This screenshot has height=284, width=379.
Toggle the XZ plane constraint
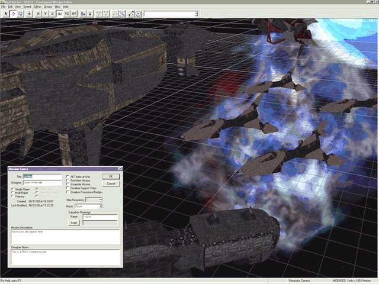(x=60, y=13)
